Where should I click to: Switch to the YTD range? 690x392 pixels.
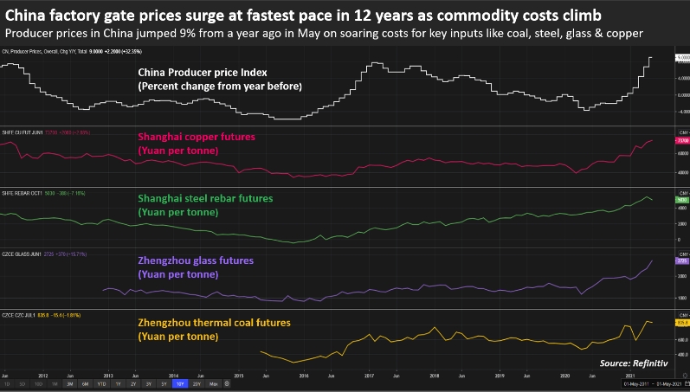coord(101,383)
